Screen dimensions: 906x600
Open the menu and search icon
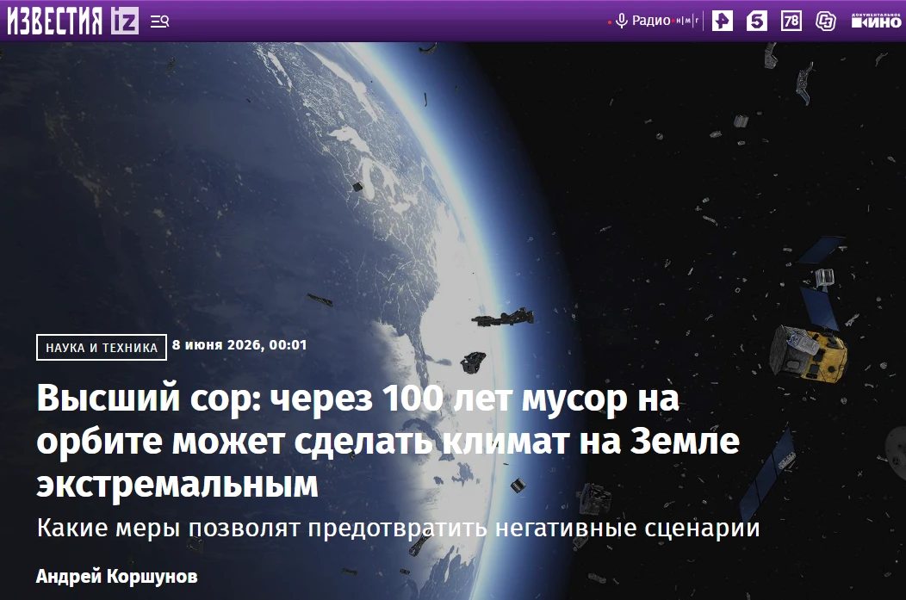click(x=160, y=22)
